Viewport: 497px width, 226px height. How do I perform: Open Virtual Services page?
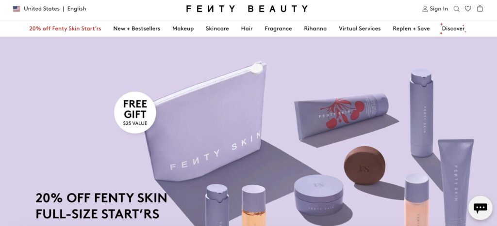coord(360,29)
